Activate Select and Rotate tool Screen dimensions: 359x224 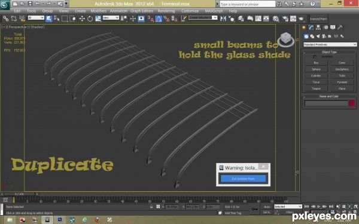pos(90,19)
